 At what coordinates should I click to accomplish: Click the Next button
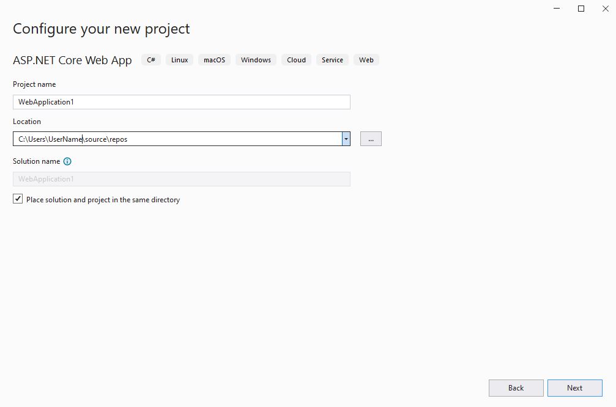(x=575, y=388)
